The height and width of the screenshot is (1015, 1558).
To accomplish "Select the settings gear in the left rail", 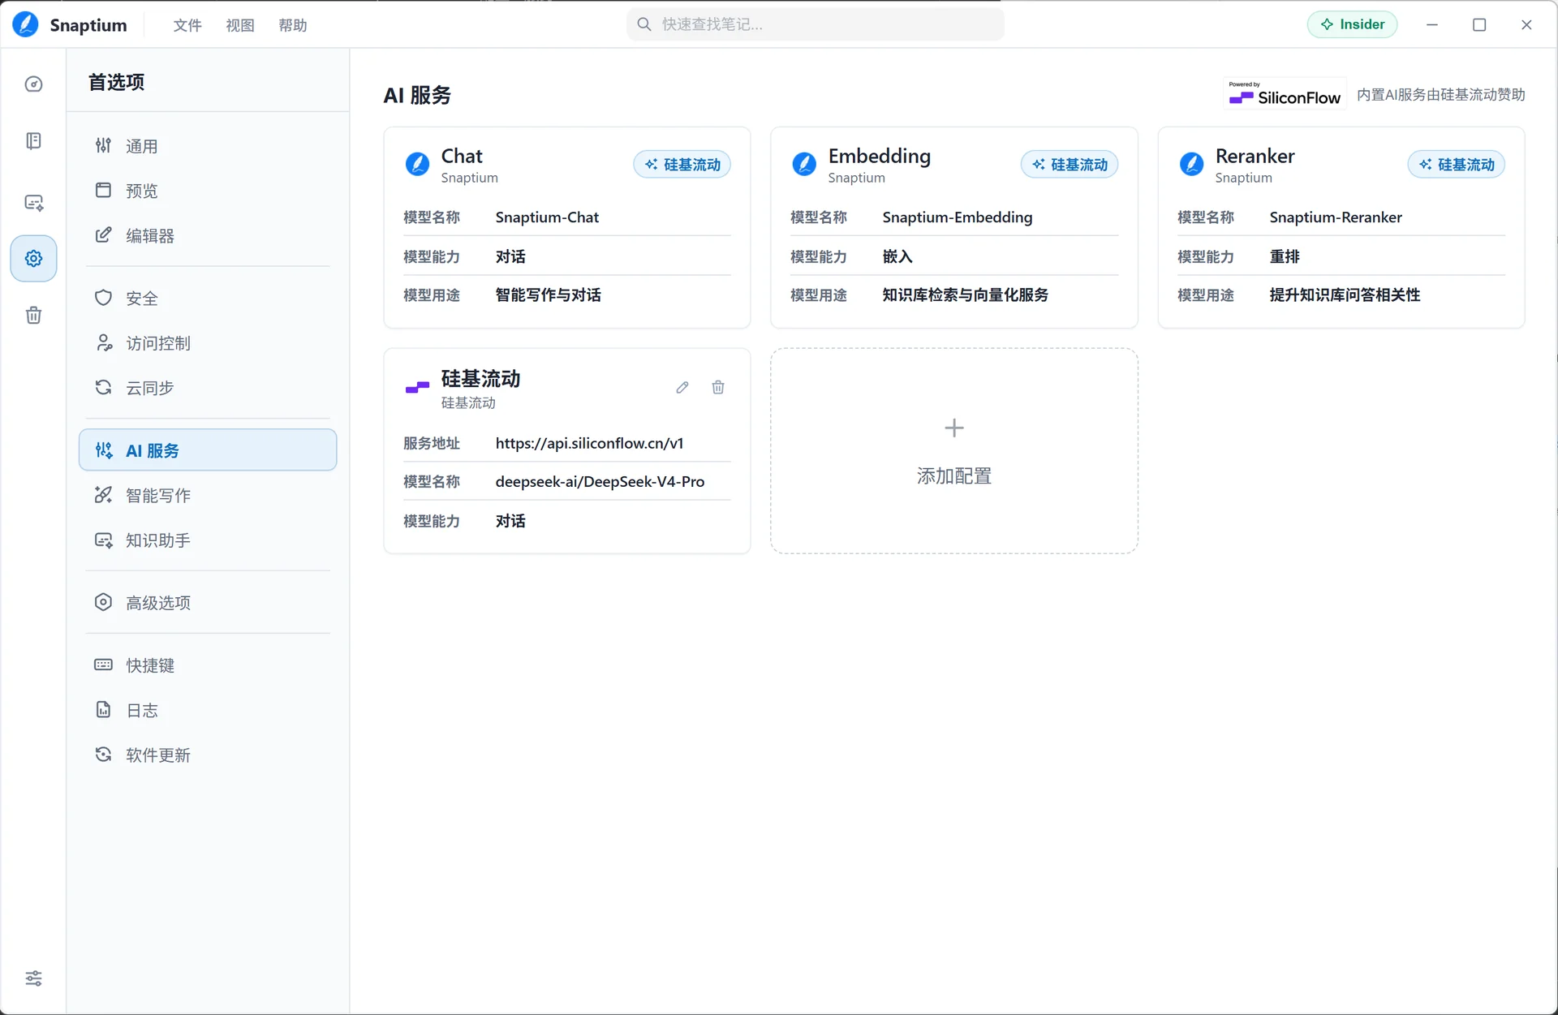I will coord(33,259).
